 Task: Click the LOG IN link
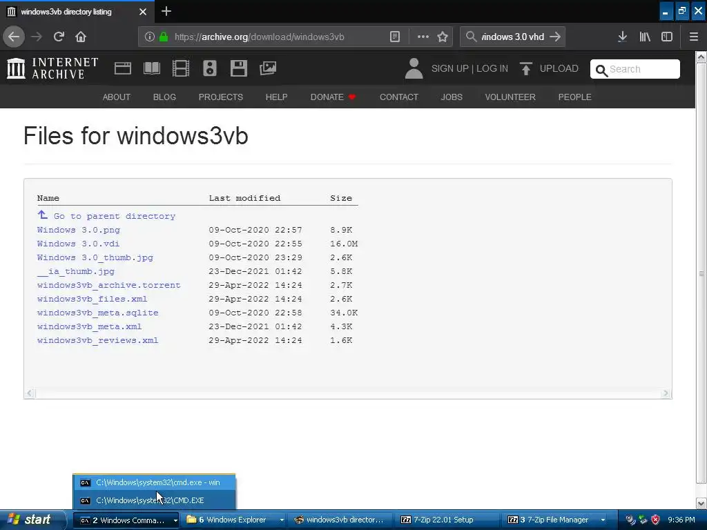tap(492, 68)
